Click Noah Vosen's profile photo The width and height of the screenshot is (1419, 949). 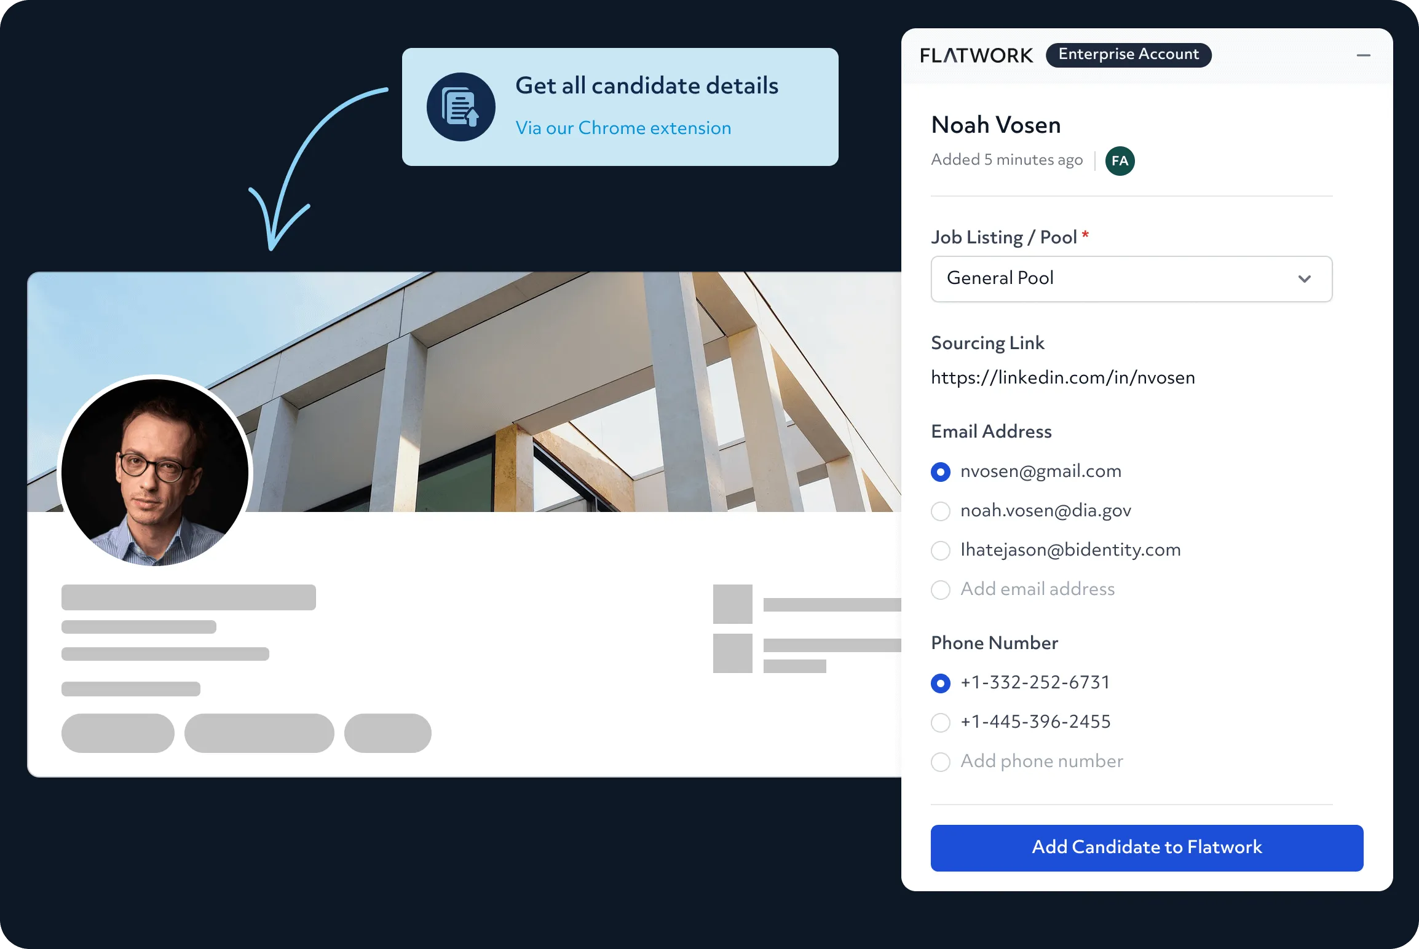point(155,472)
